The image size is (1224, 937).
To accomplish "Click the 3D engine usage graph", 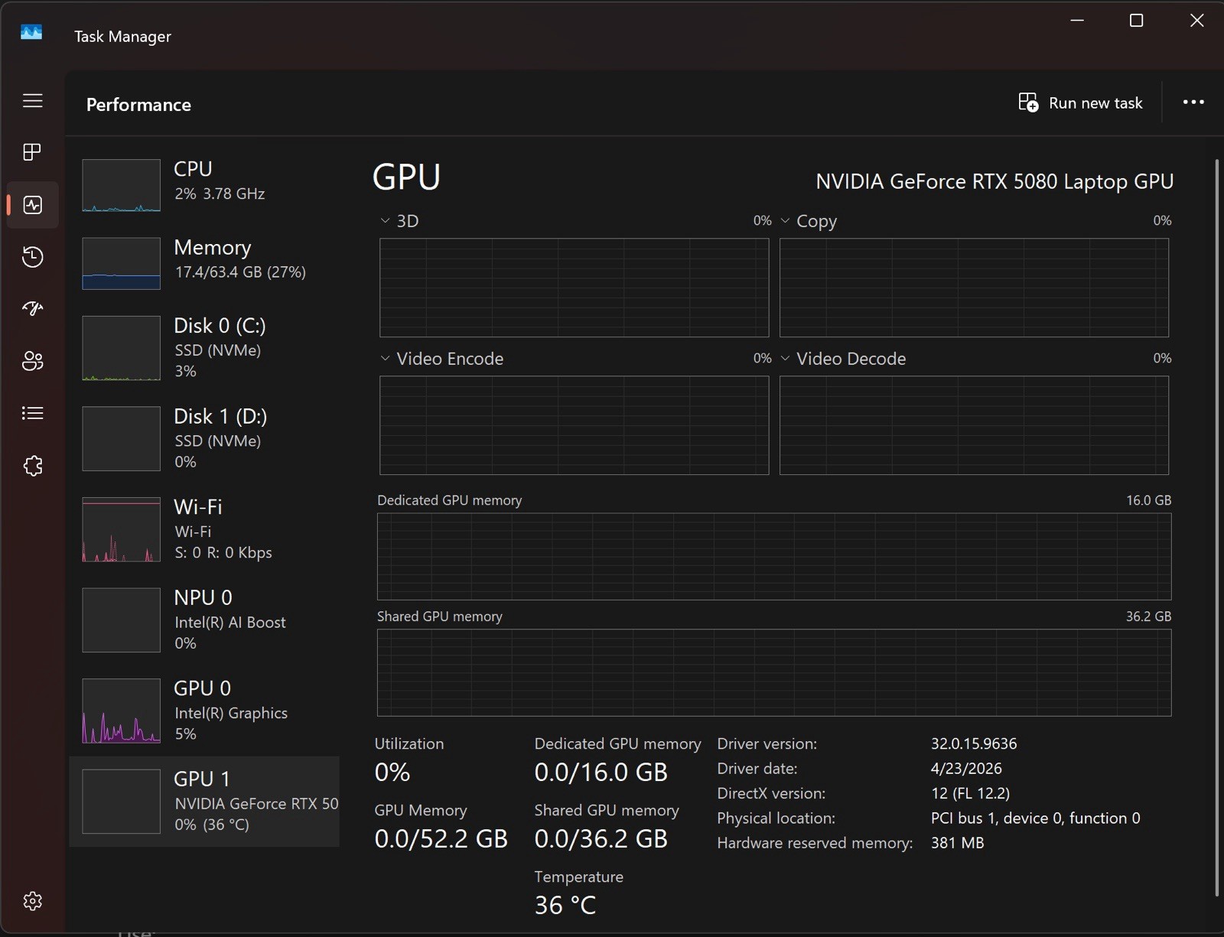I will pyautogui.click(x=574, y=288).
